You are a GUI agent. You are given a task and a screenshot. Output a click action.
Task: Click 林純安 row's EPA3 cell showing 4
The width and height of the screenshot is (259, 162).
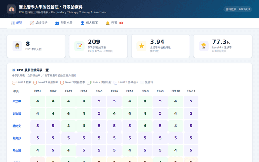click(68, 126)
